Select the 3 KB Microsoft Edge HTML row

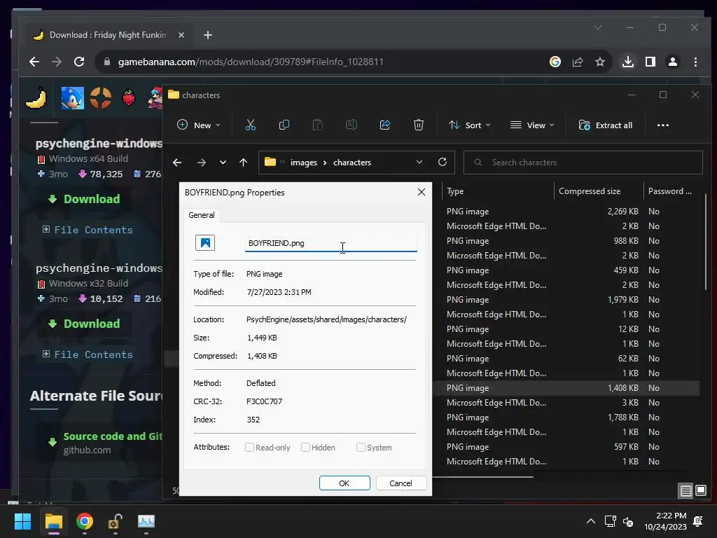tap(566, 403)
